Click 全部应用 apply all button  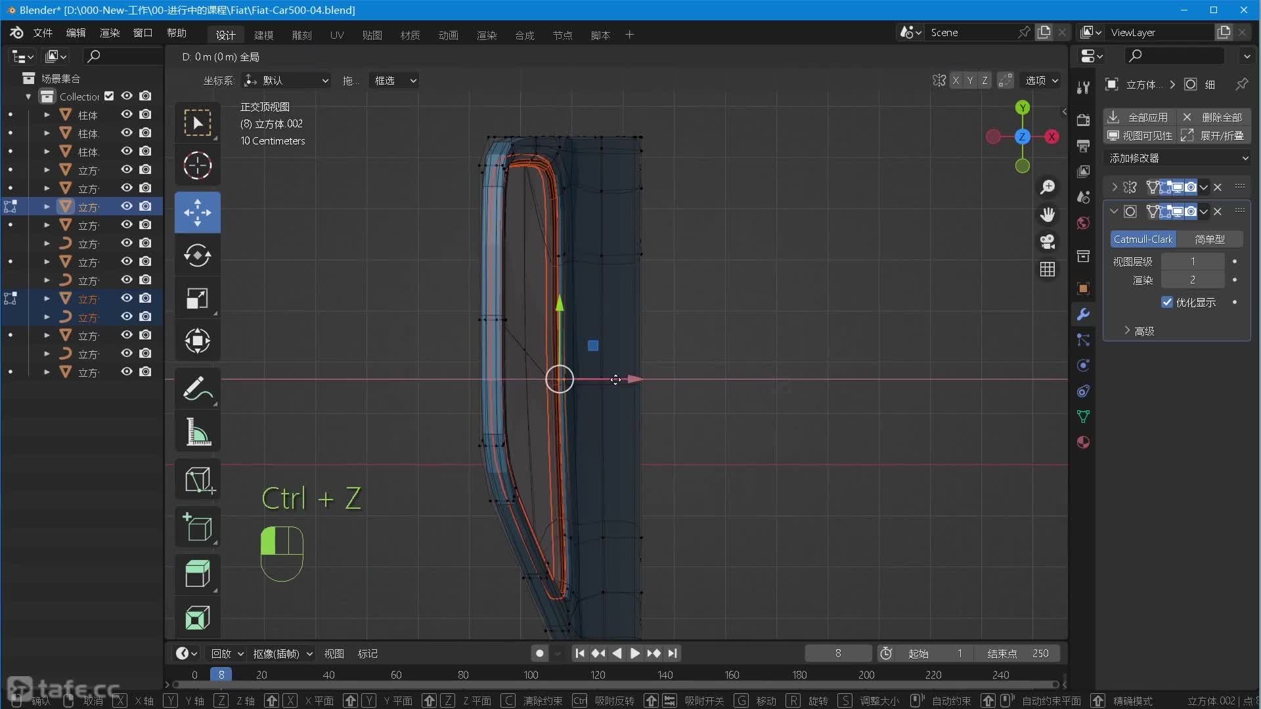pos(1139,117)
